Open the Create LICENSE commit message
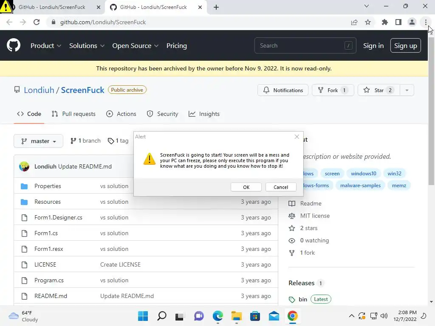Screen dimensions: 435x326 click(120, 264)
